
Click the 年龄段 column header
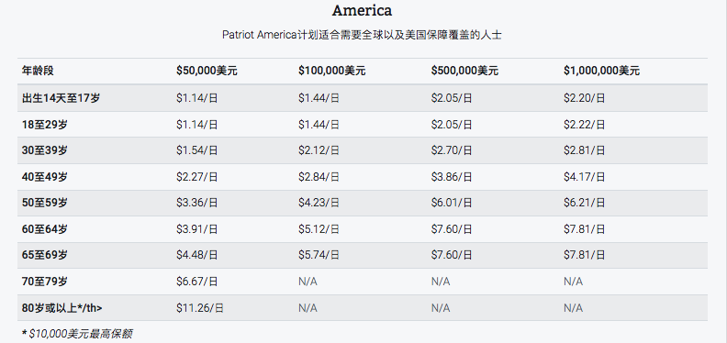click(x=38, y=71)
